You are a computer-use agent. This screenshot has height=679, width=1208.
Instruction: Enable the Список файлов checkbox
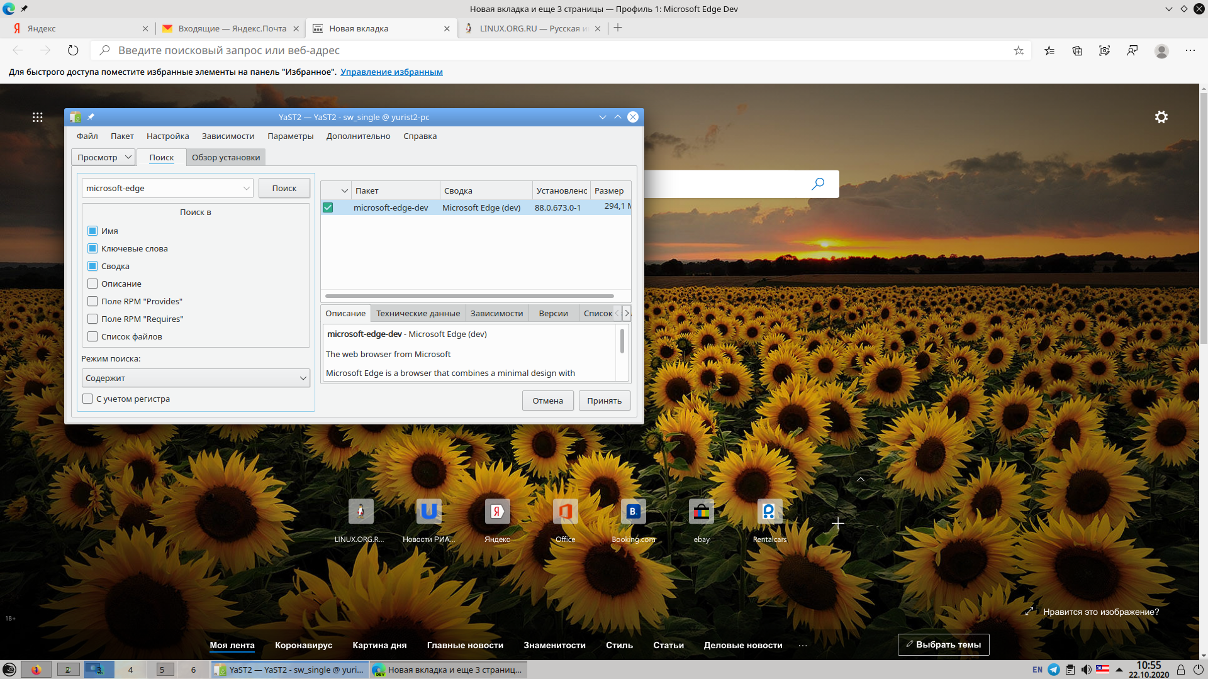(92, 336)
